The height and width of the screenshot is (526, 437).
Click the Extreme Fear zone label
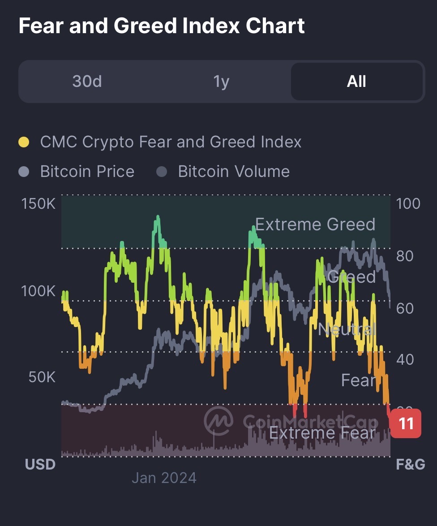coord(322,433)
